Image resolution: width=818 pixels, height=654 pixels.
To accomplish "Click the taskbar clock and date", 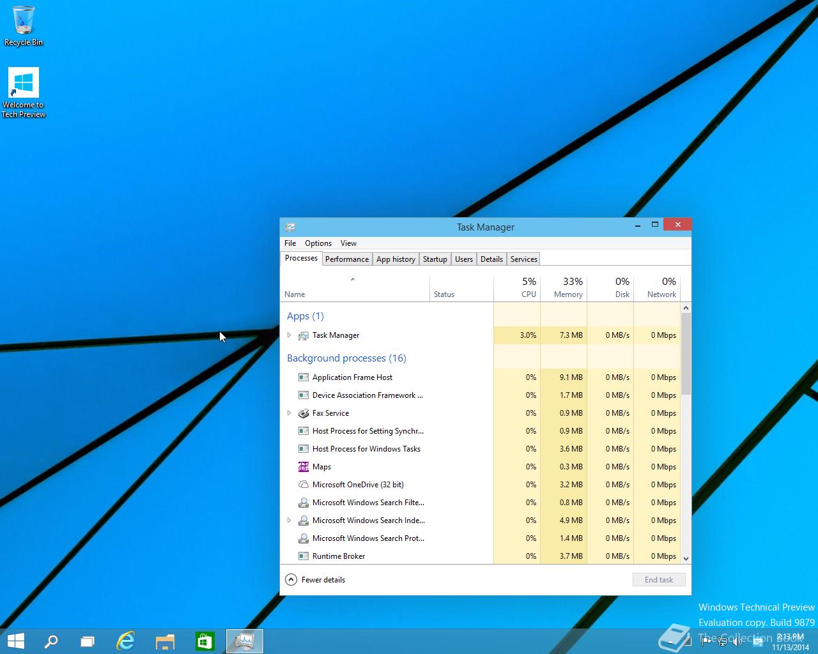I will (791, 642).
